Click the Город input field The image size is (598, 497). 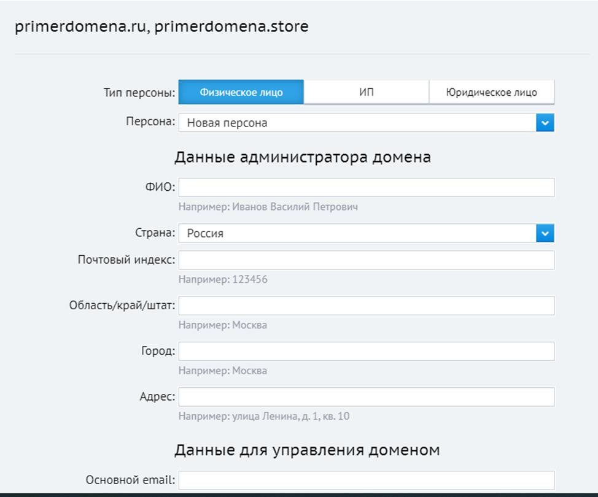366,351
